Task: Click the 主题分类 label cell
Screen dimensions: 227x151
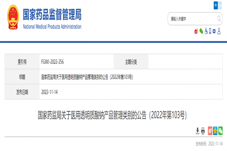Action: point(131,62)
